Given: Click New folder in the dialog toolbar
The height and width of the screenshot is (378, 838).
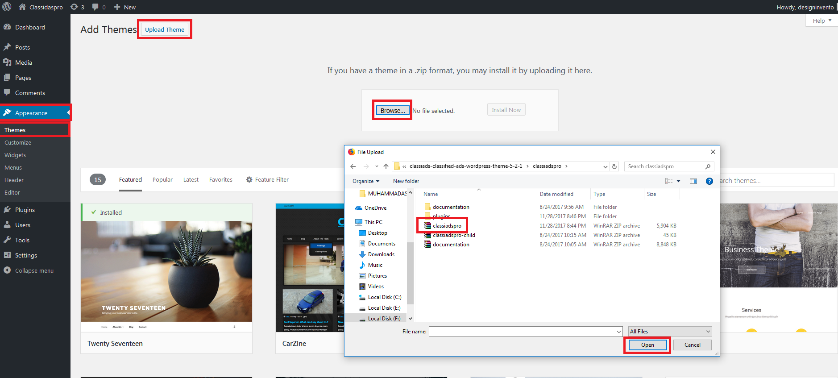Looking at the screenshot, I should [406, 181].
